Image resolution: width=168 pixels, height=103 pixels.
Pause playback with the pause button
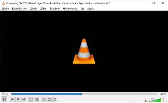pos(4,99)
